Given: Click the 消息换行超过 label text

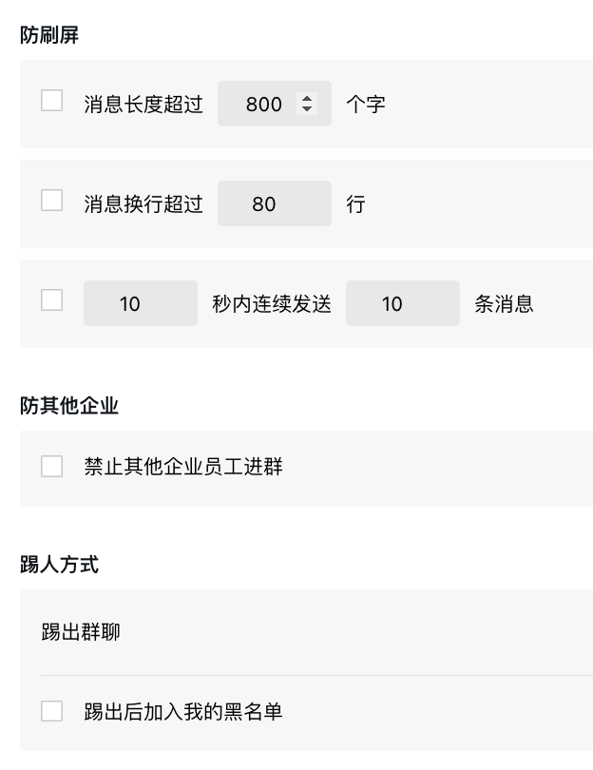Looking at the screenshot, I should pos(143,203).
